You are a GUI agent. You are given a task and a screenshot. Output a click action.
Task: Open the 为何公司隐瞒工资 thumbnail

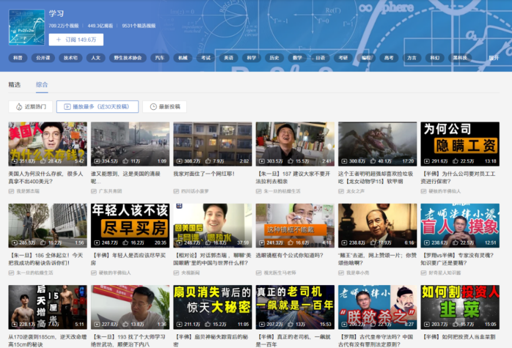(460, 144)
